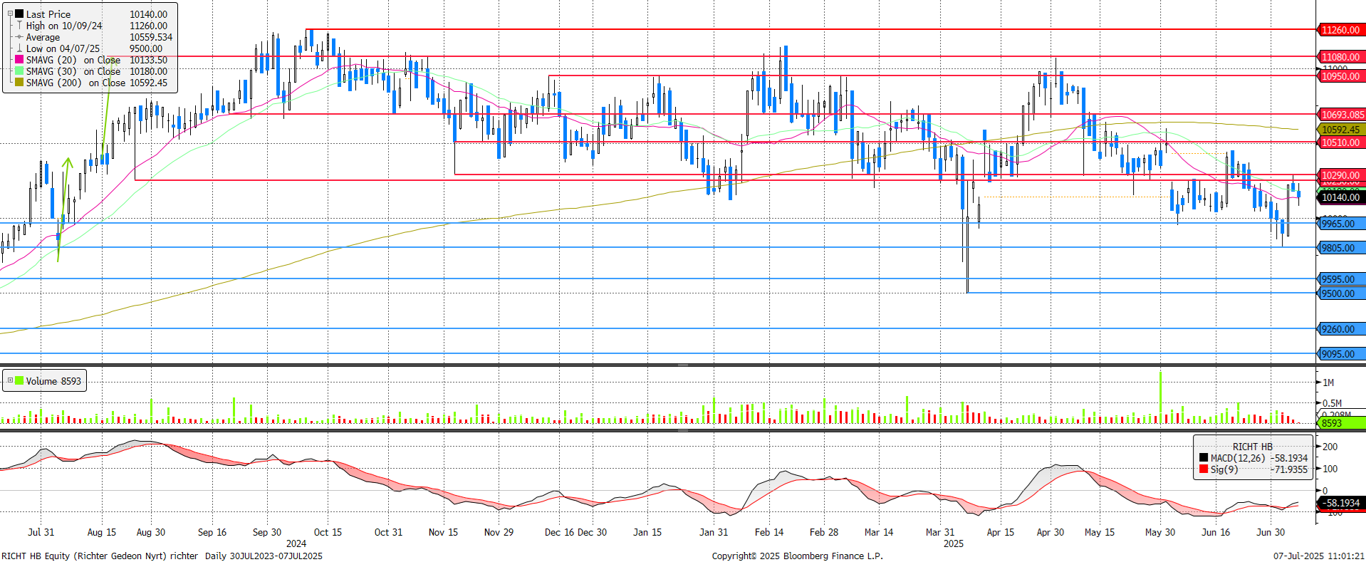
Task: Click the 2024 year label on the time axis
Action: pos(296,543)
